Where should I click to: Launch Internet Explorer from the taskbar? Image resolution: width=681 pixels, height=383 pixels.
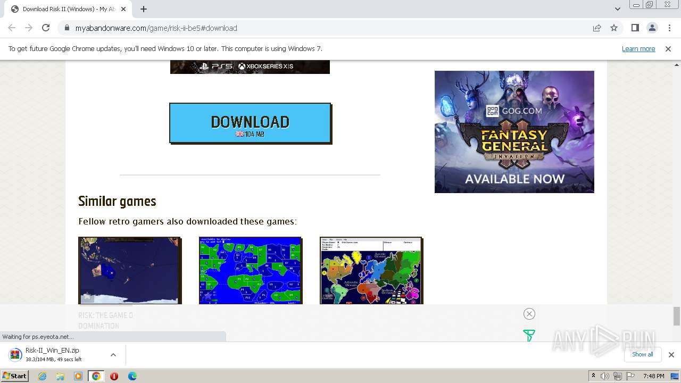tap(42, 376)
